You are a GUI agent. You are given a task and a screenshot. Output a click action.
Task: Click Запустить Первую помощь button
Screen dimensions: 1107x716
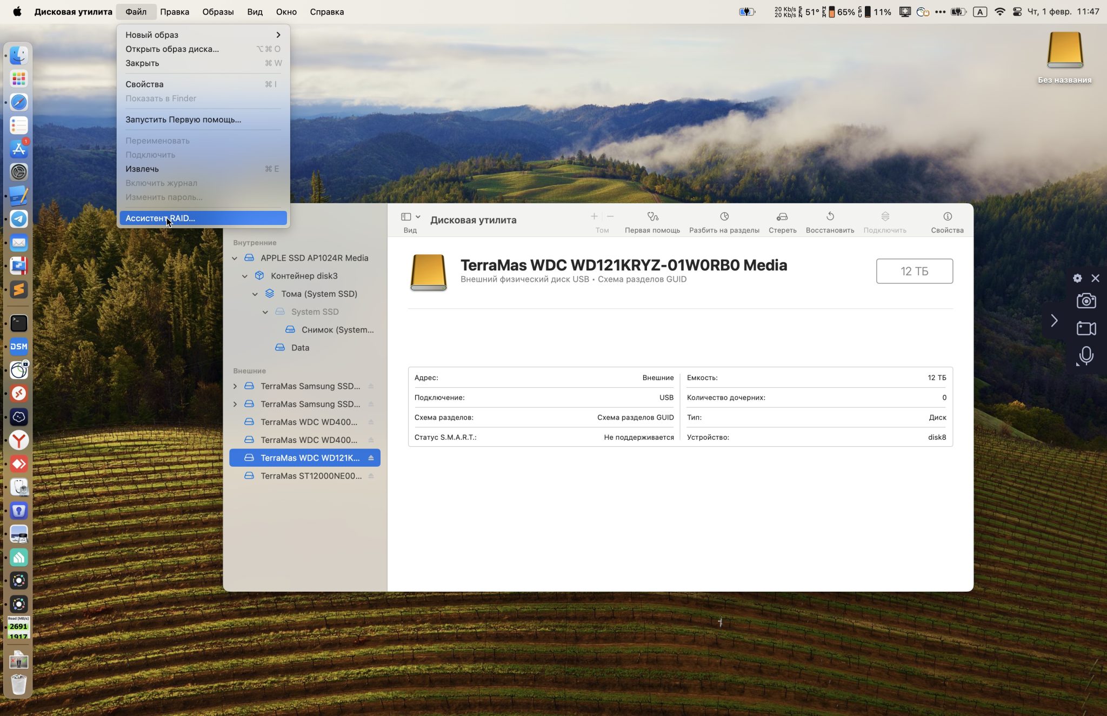coord(183,120)
